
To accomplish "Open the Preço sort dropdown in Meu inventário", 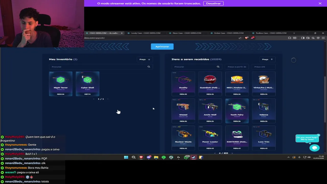I will click(145, 59).
